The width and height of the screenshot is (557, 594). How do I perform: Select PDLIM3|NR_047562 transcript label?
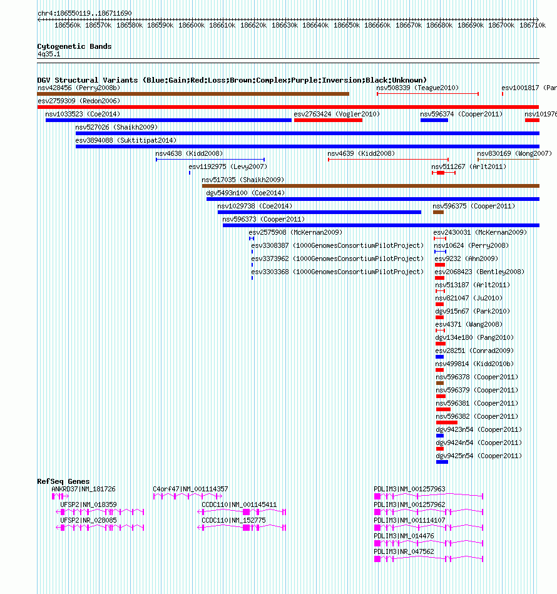(x=404, y=551)
